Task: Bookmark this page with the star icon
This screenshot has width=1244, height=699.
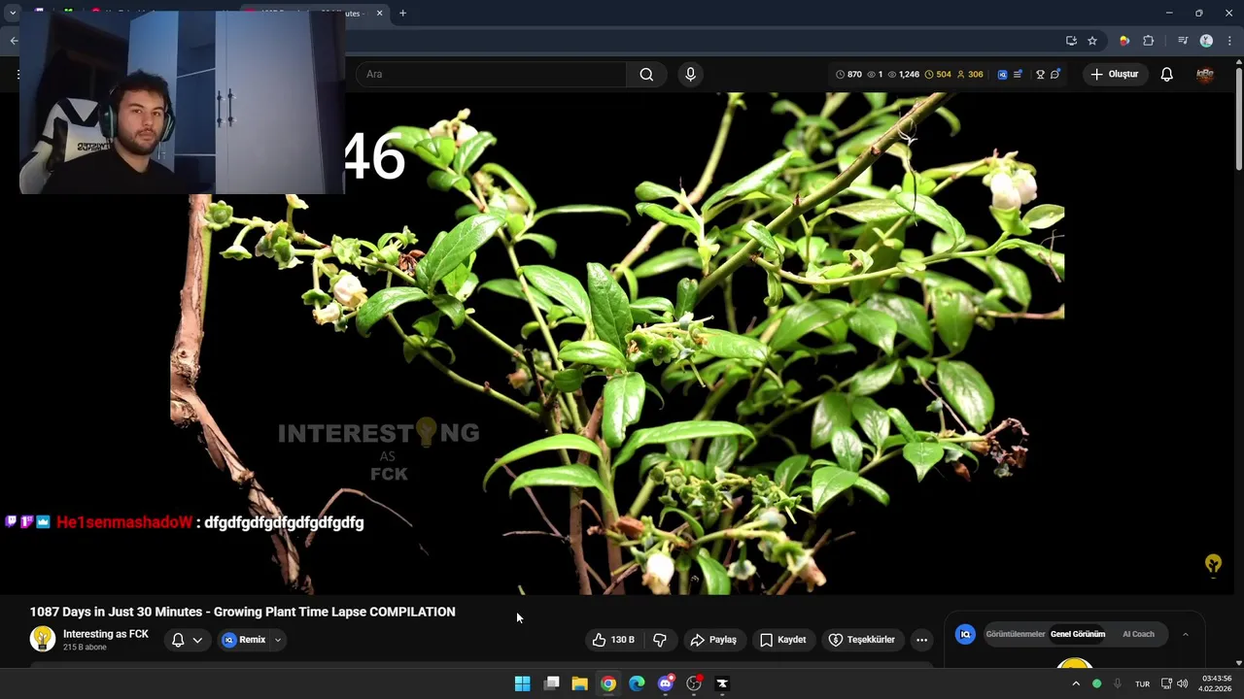Action: [1092, 41]
